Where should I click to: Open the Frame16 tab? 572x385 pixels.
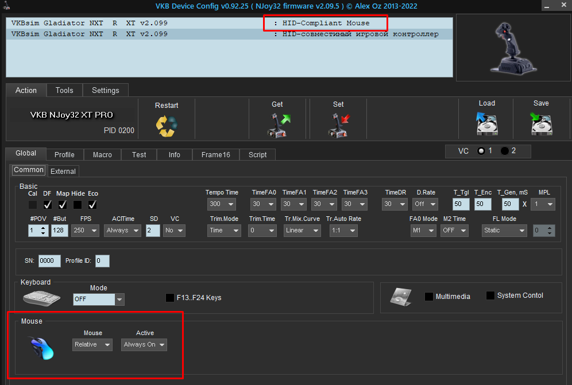[215, 154]
